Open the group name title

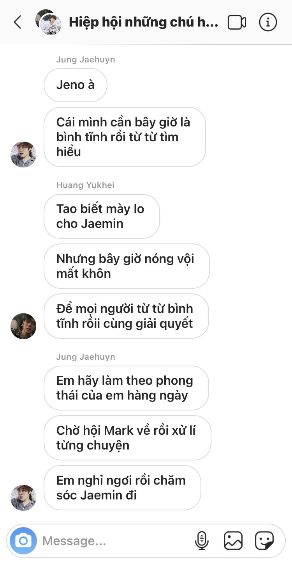tap(144, 22)
